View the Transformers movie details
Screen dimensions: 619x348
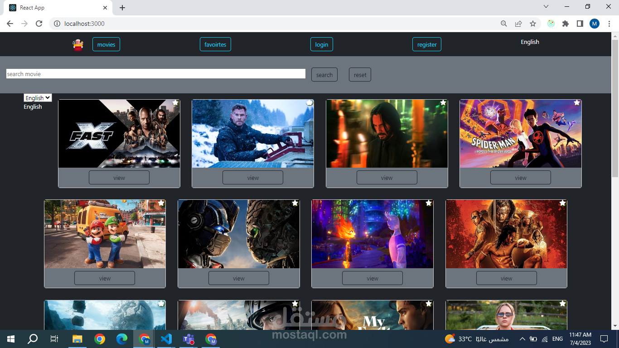(239, 278)
